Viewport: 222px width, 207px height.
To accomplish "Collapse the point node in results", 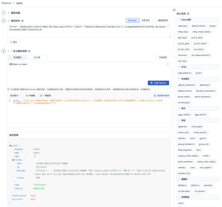I will (10, 145).
